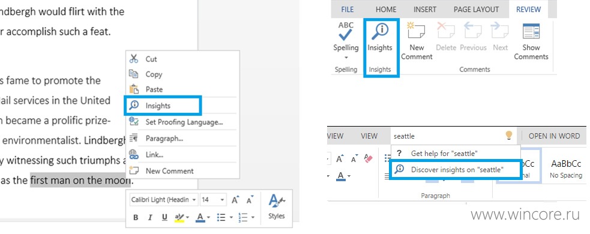Expand the highlight color dropdown arrow
The width and height of the screenshot is (590, 234).
coord(187,217)
